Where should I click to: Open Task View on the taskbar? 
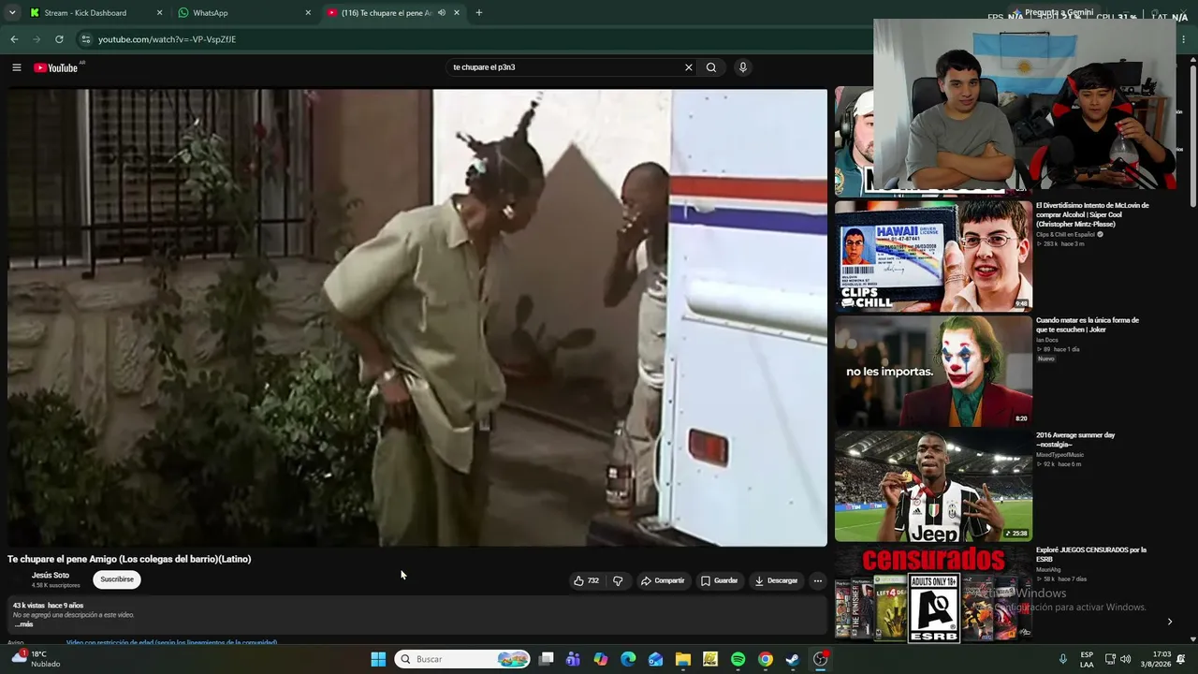[547, 659]
